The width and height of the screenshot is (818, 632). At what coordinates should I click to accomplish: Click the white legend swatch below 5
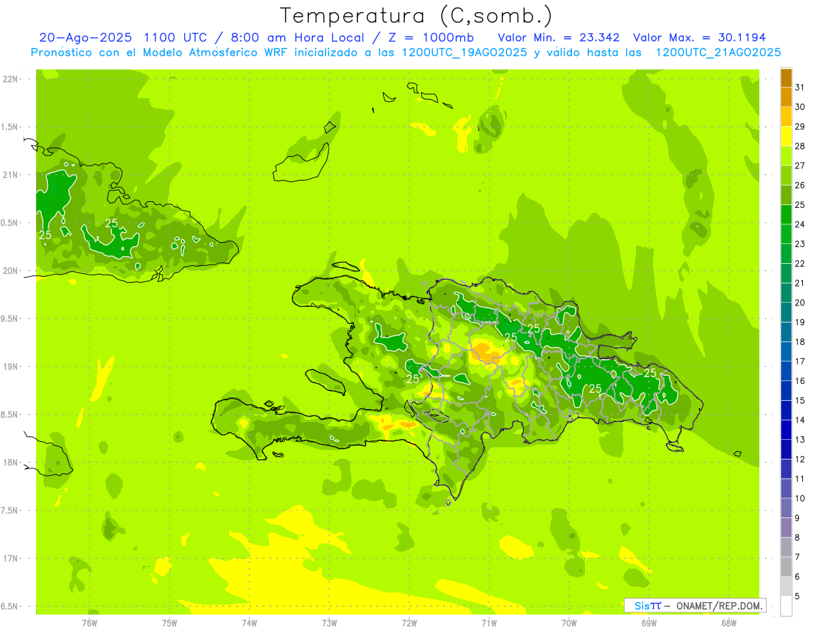coord(786,606)
